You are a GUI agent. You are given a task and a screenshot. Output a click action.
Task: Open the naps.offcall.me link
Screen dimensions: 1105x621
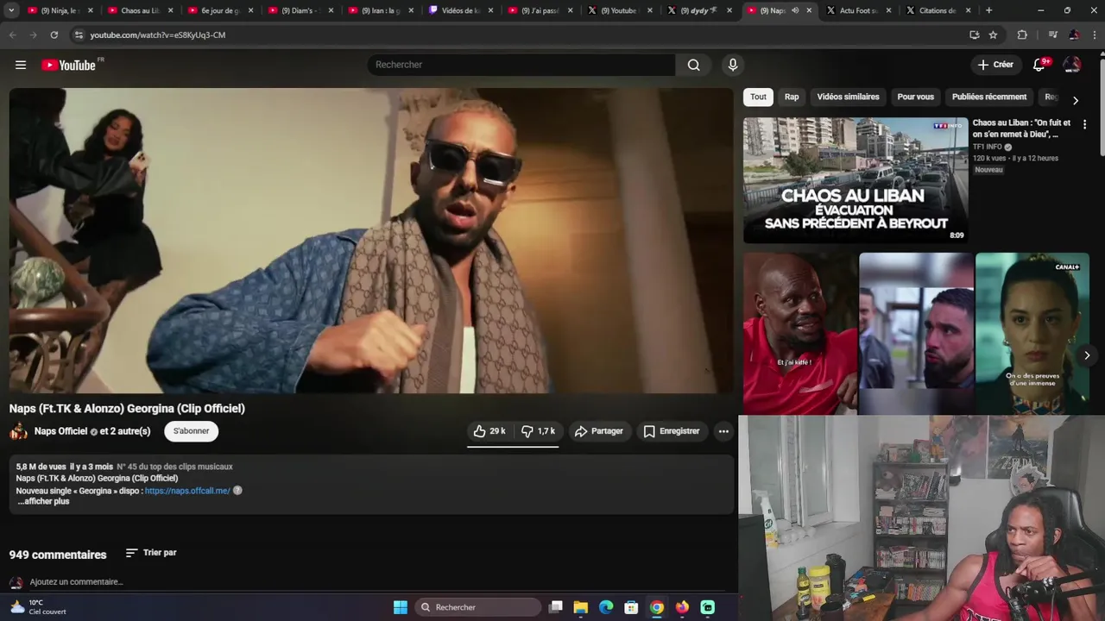[187, 491]
